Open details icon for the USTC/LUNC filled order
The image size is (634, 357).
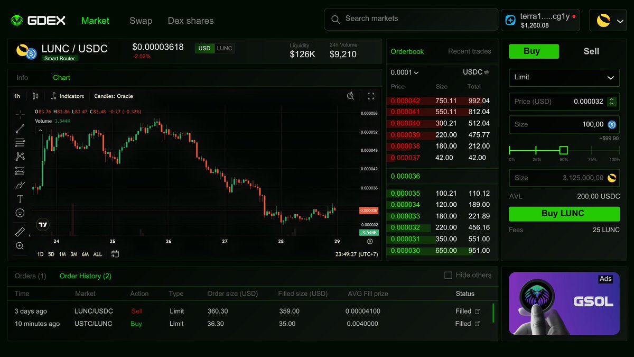coord(478,324)
